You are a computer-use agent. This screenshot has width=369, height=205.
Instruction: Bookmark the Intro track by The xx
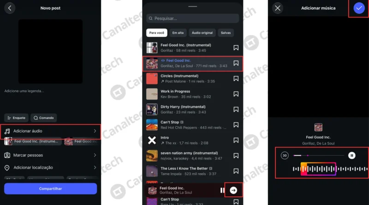click(236, 141)
